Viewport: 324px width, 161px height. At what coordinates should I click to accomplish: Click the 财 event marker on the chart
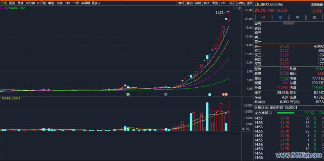tap(166, 95)
